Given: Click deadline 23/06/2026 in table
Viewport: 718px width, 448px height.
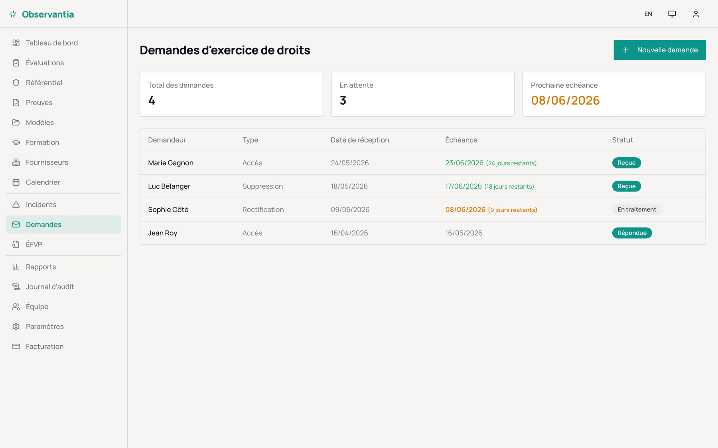Looking at the screenshot, I should click(464, 163).
